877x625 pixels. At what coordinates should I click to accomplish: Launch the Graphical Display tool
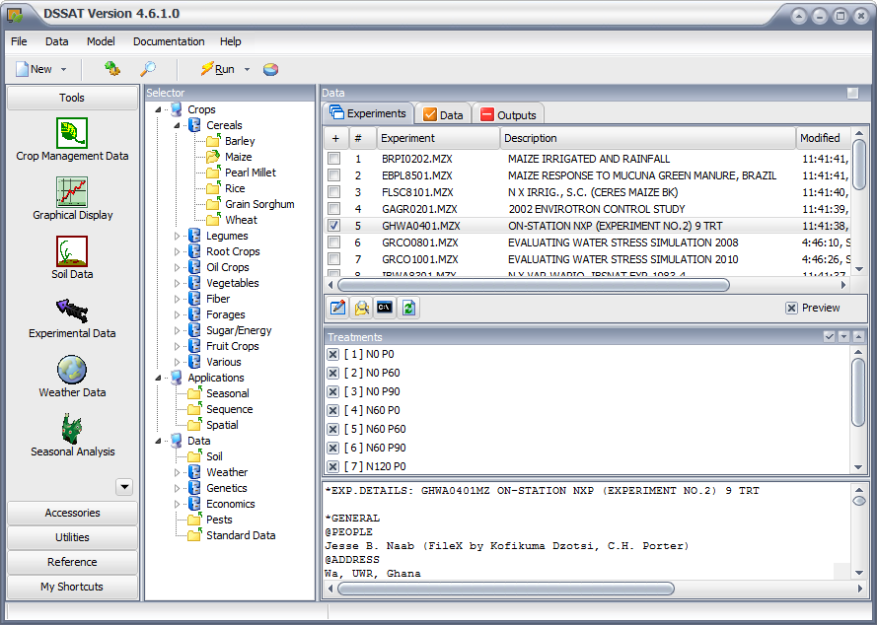click(x=72, y=198)
